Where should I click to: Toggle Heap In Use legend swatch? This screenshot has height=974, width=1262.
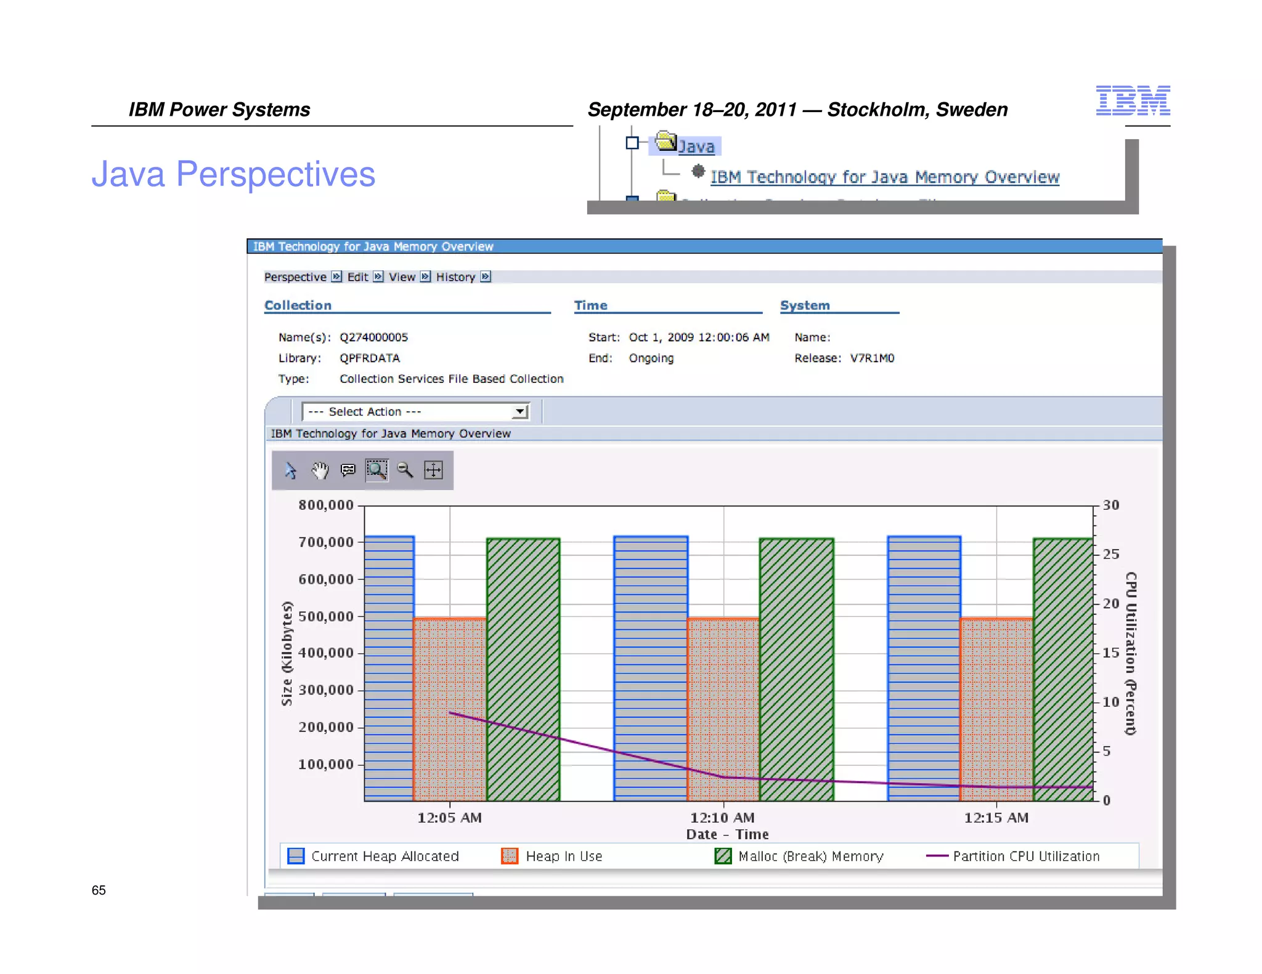click(x=510, y=856)
